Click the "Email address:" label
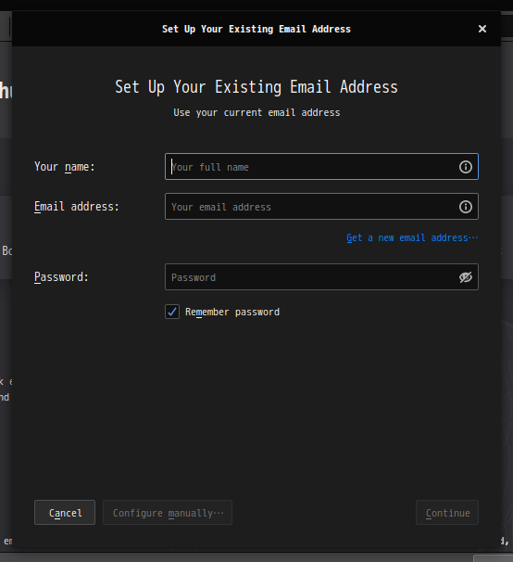Viewport: 513px width, 562px height. click(77, 207)
